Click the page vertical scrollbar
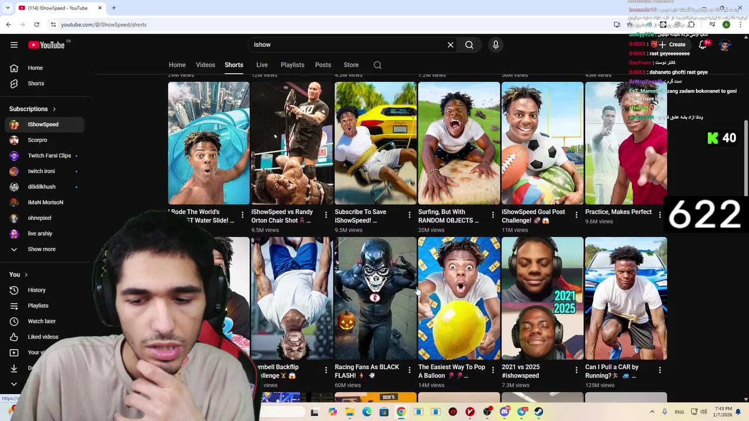749x421 pixels. tap(745, 158)
